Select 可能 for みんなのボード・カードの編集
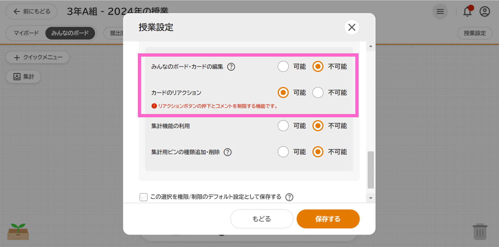This screenshot has height=247, width=499. (283, 66)
